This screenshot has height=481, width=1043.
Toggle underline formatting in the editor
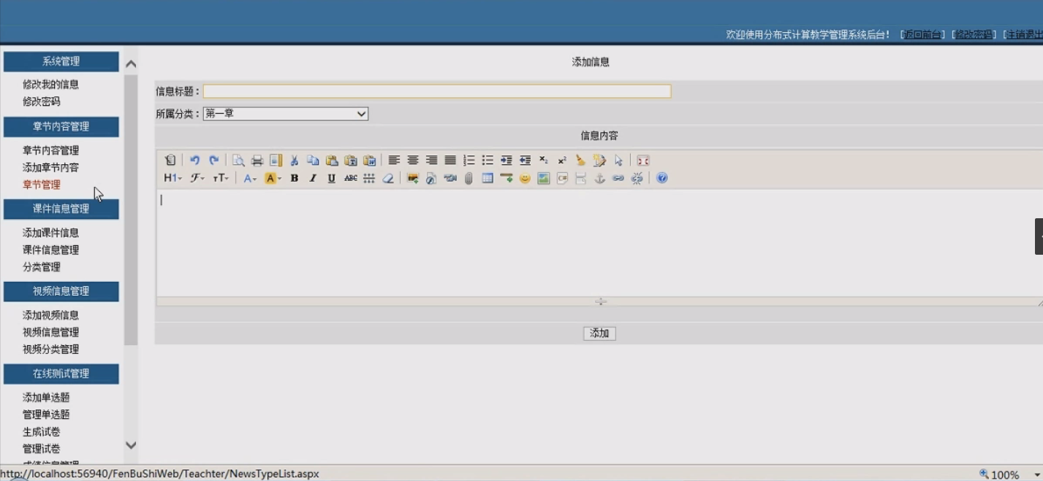(332, 178)
